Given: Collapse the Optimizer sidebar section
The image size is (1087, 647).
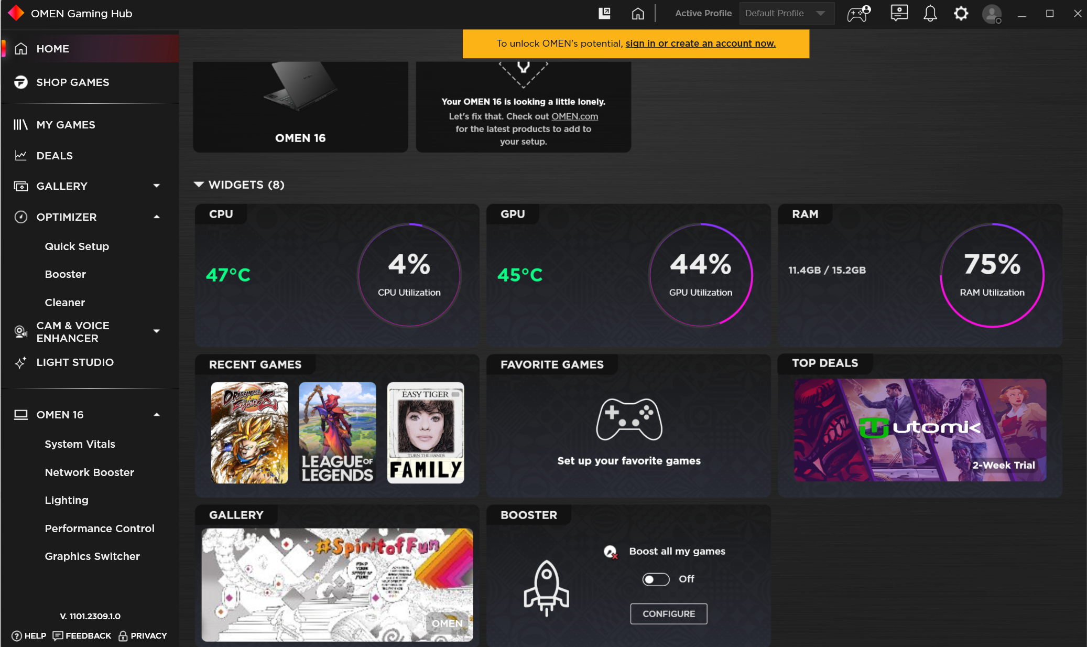Looking at the screenshot, I should click(156, 217).
